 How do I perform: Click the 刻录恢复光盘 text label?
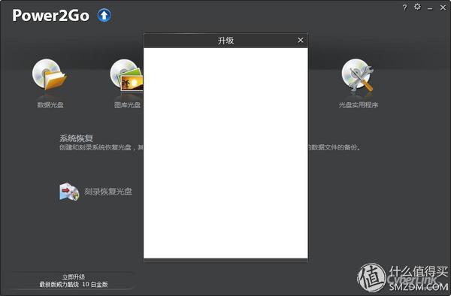(108, 192)
